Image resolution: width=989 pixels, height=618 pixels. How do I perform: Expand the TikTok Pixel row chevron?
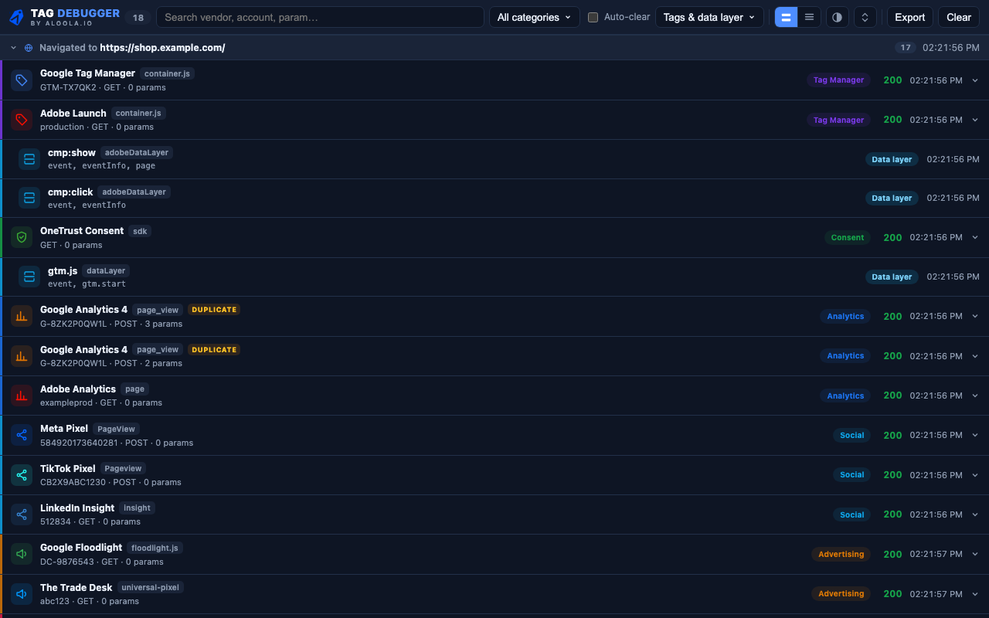pyautogui.click(x=975, y=475)
